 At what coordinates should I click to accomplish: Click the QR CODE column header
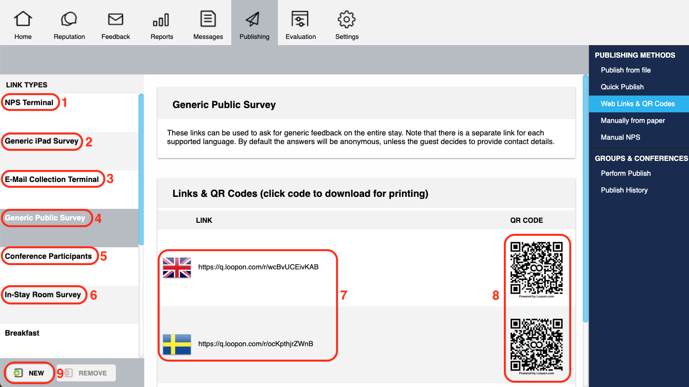pos(526,220)
